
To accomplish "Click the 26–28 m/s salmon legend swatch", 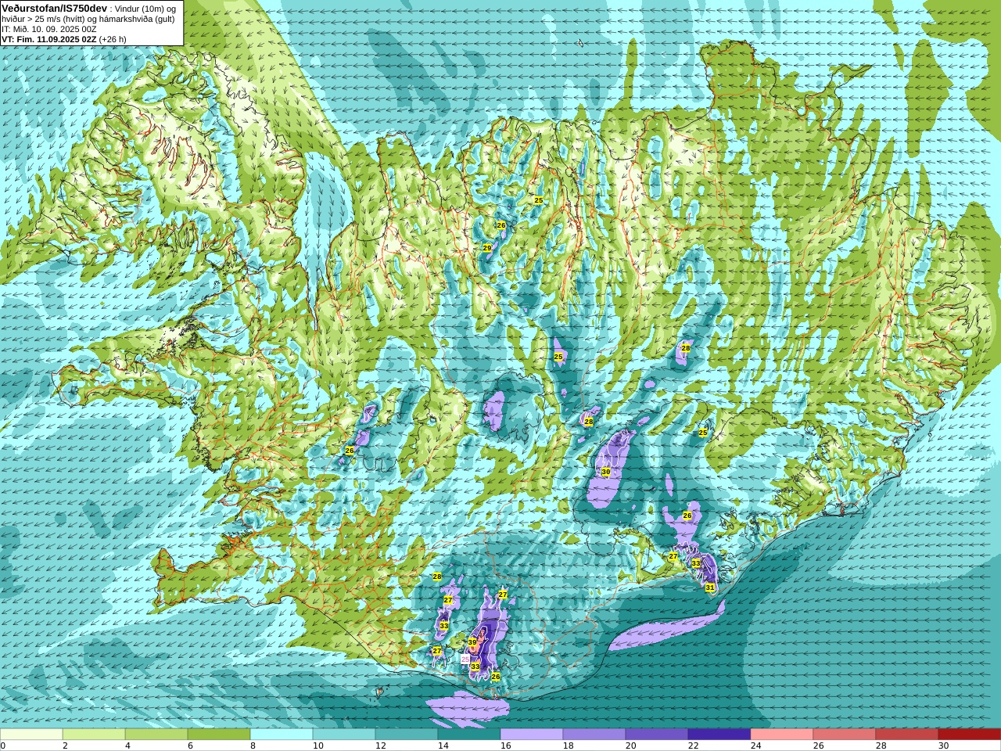I will coord(845,735).
